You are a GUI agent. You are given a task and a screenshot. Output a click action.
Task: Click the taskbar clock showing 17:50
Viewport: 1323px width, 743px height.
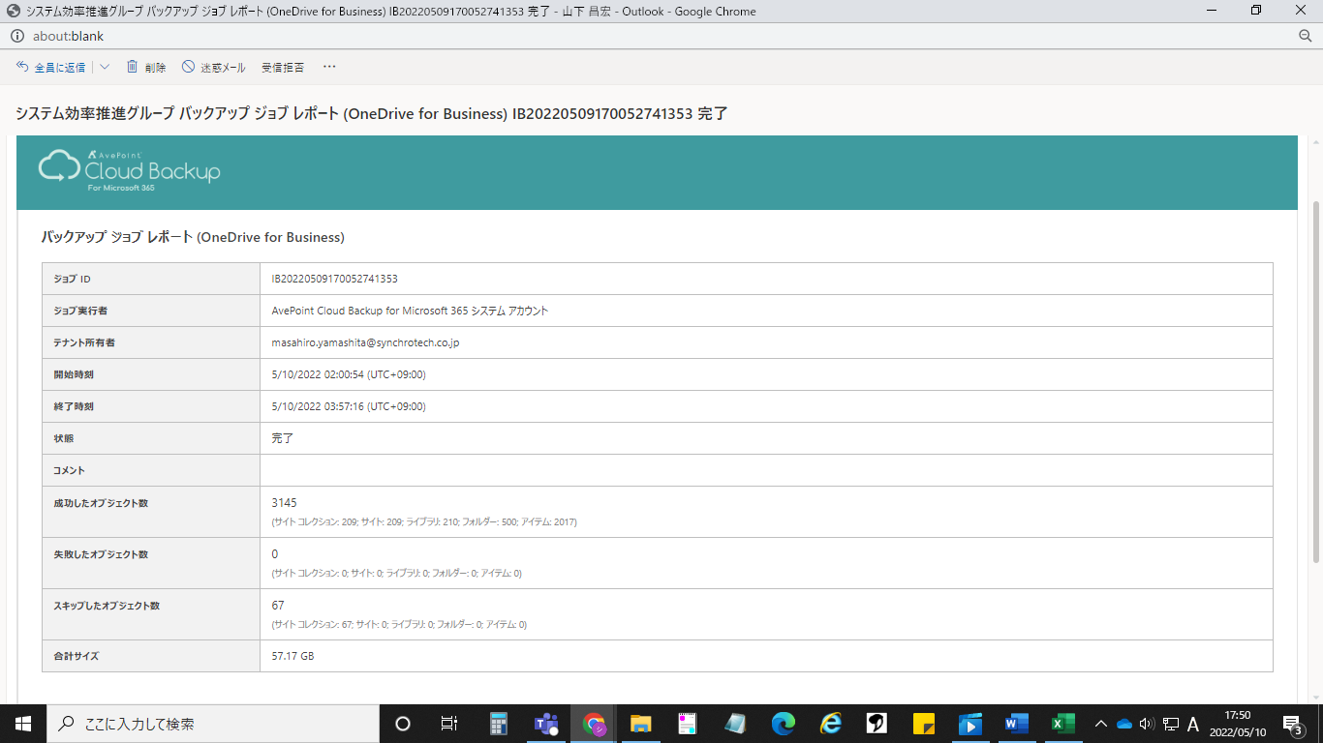(1238, 724)
